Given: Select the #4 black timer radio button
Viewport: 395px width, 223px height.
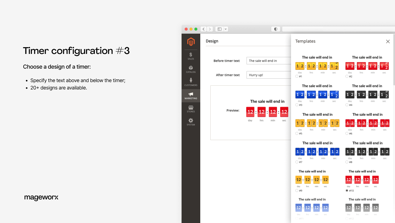Looking at the screenshot, I should click(x=347, y=105).
